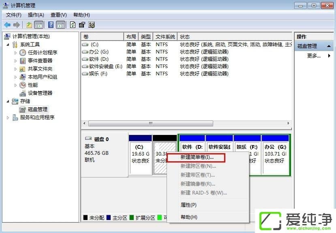Viewport: 336px width, 233px height.
Task: Open 事件查看器 in the left tree
Action: 40,60
